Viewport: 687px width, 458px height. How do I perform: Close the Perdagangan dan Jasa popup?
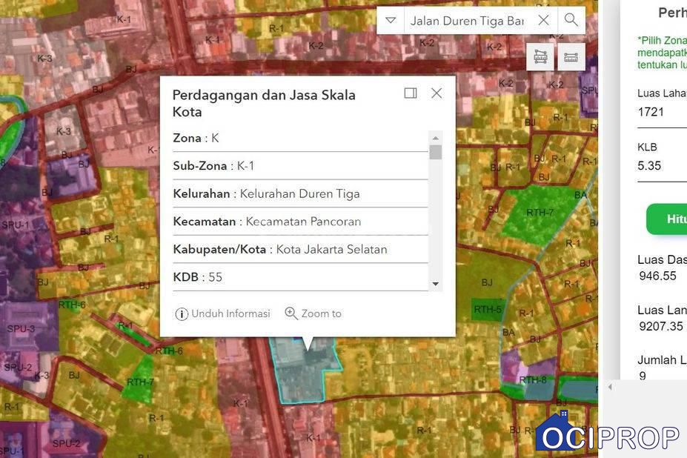coord(437,93)
